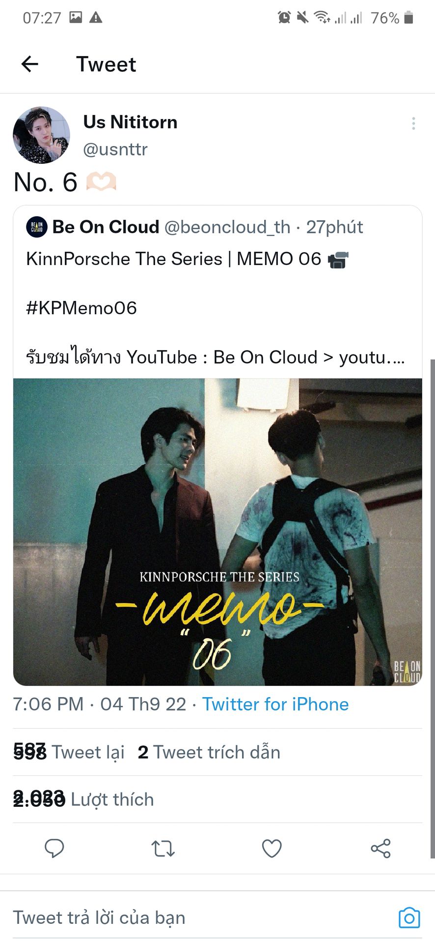This screenshot has width=435, height=944.
Task: Tap the camera icon in reply bar
Action: point(409,918)
